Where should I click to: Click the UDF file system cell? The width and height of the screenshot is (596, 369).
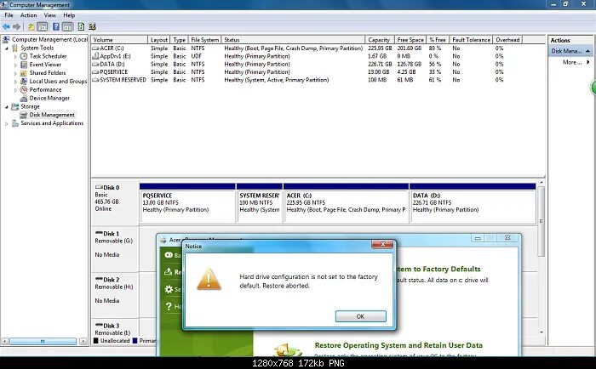coord(196,56)
